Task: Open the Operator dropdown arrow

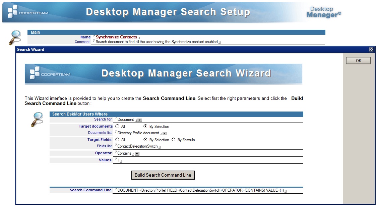Action: (x=137, y=154)
